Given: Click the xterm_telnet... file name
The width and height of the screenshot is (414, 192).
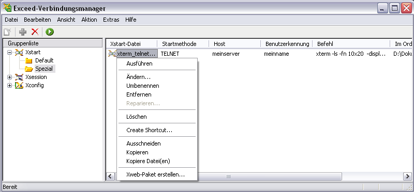Looking at the screenshot, I should coord(137,54).
